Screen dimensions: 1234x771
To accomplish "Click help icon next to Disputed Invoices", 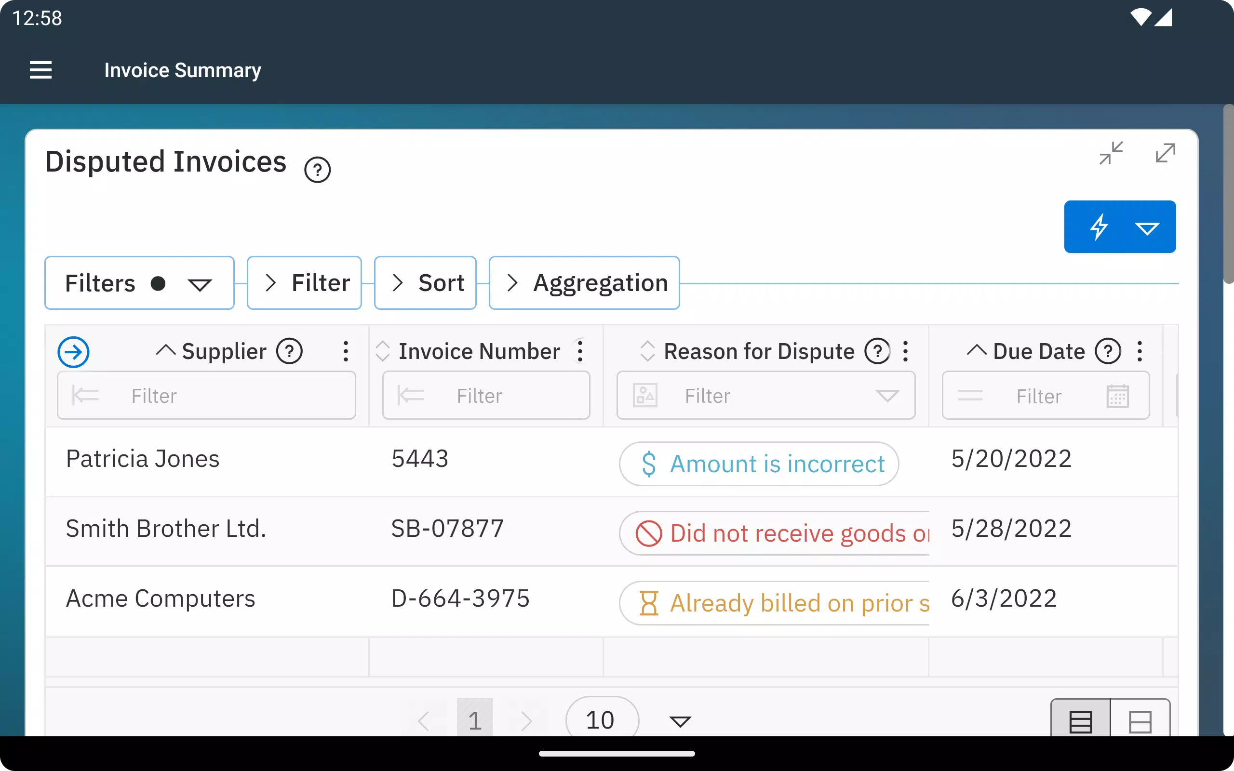I will pyautogui.click(x=317, y=170).
